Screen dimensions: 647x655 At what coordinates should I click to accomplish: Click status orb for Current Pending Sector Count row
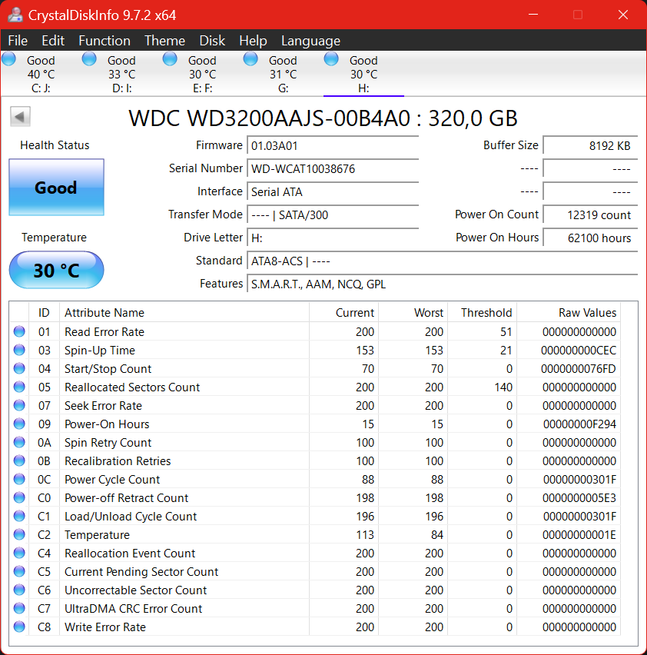pyautogui.click(x=19, y=571)
